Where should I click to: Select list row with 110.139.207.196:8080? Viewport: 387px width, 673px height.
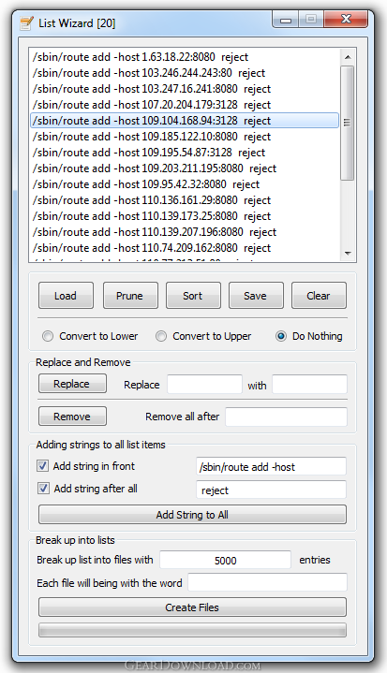185,232
